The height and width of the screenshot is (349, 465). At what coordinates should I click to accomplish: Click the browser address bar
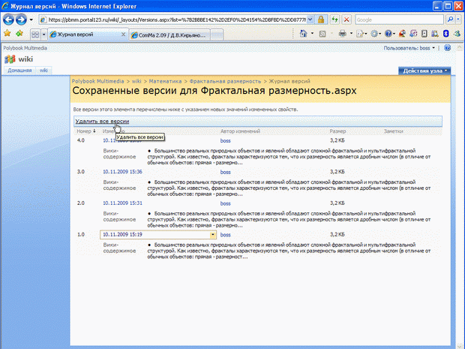172,19
